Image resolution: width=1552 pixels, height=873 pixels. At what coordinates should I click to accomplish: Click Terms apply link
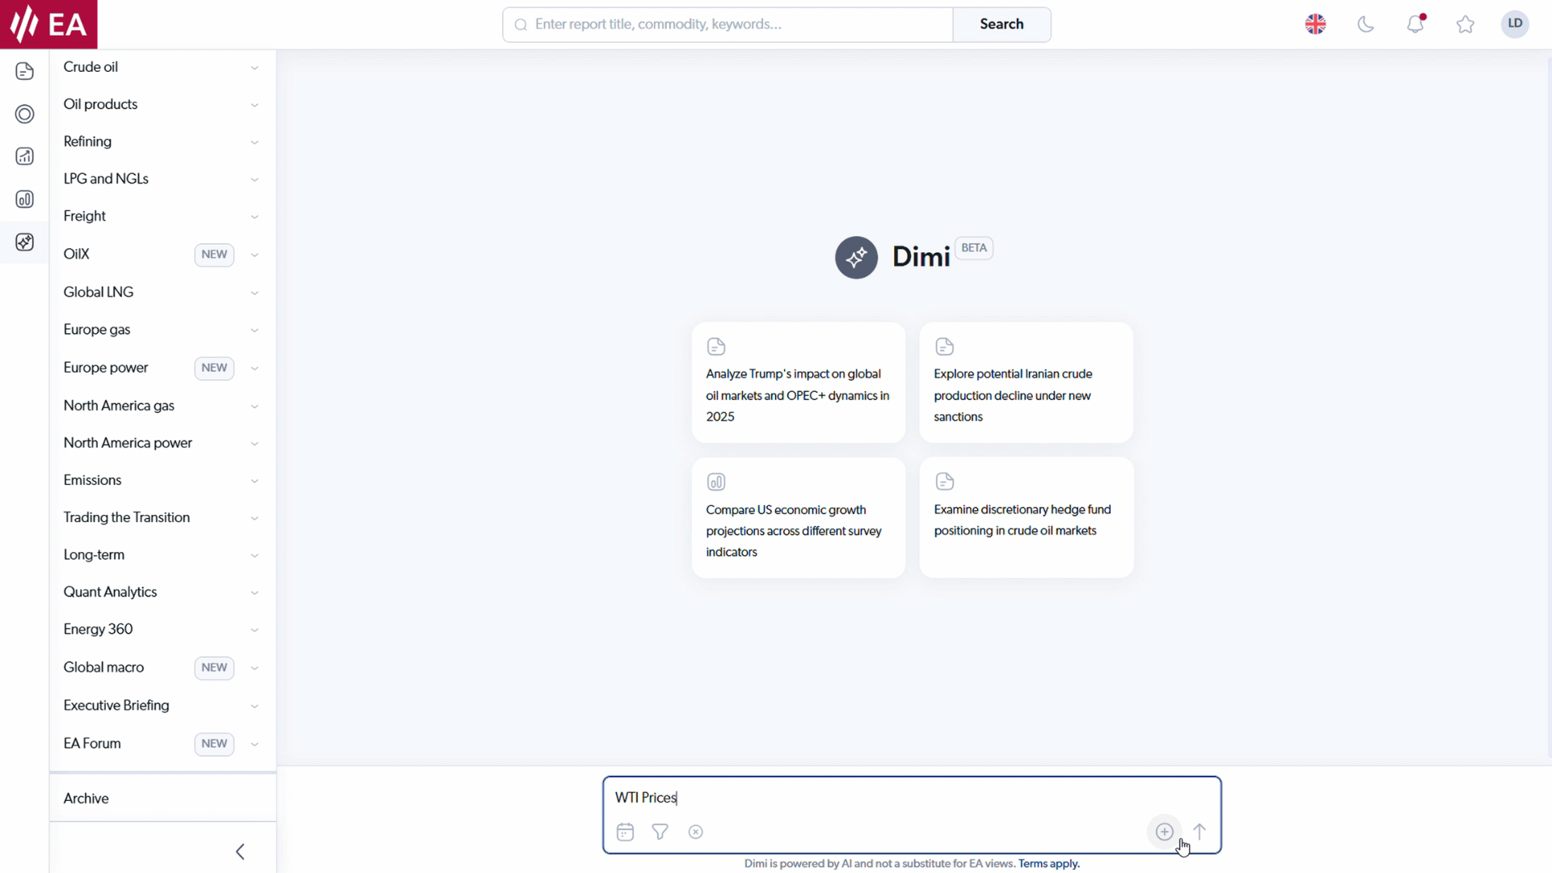pos(1049,863)
